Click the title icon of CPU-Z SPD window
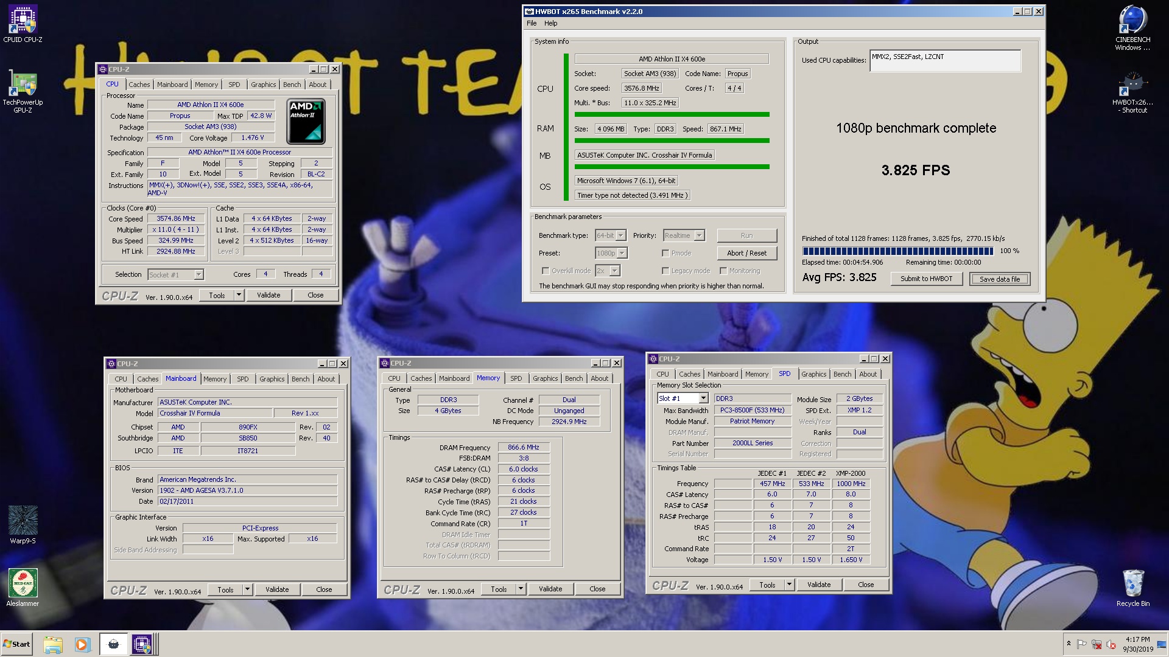This screenshot has width=1169, height=657. (x=653, y=359)
